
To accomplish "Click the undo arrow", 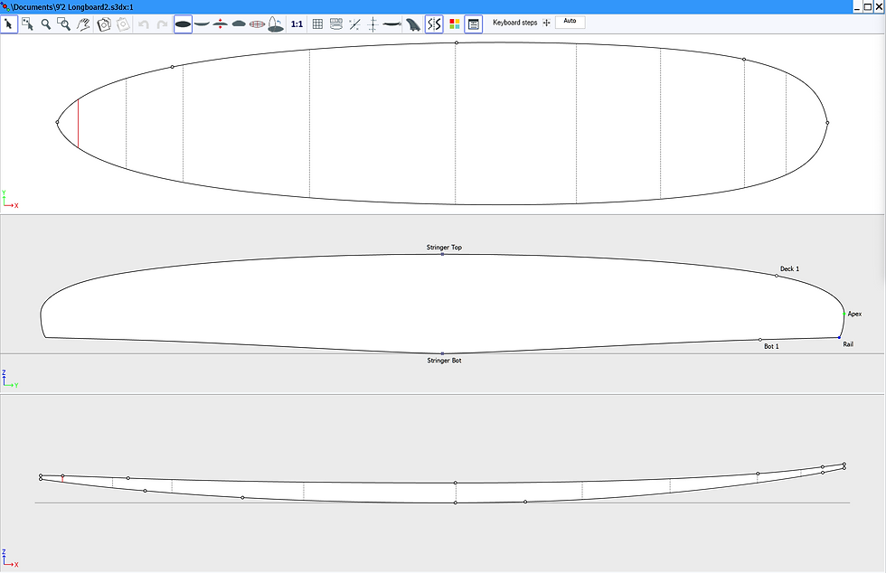I will point(144,24).
